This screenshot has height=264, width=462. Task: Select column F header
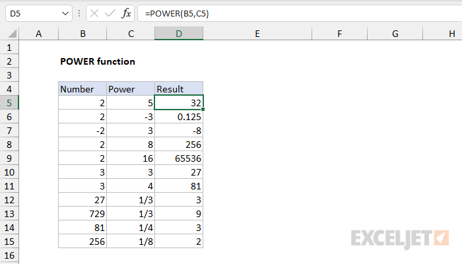pyautogui.click(x=339, y=34)
